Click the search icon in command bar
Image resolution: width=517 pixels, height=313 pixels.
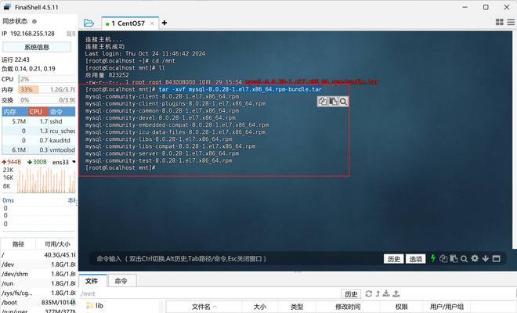[464, 259]
